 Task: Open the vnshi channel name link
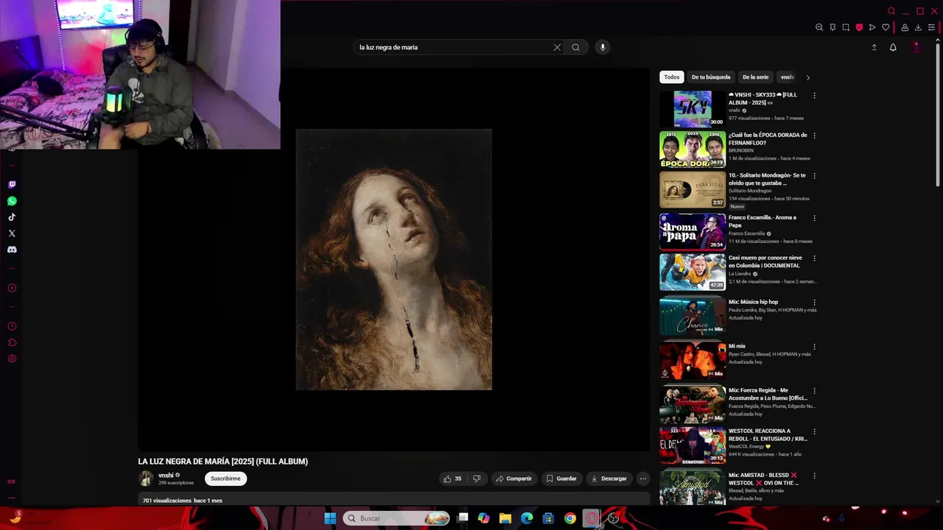click(166, 476)
